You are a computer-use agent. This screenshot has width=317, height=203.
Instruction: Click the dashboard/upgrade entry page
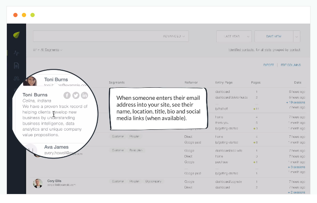228,182
